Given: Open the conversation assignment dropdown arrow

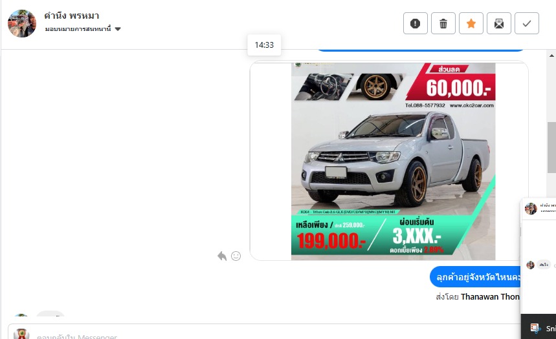Looking at the screenshot, I should pyautogui.click(x=118, y=29).
